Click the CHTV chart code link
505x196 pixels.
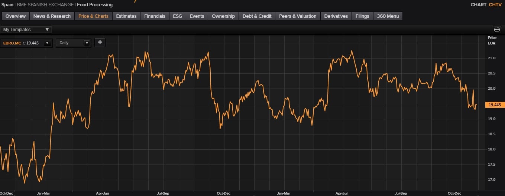tap(495, 5)
